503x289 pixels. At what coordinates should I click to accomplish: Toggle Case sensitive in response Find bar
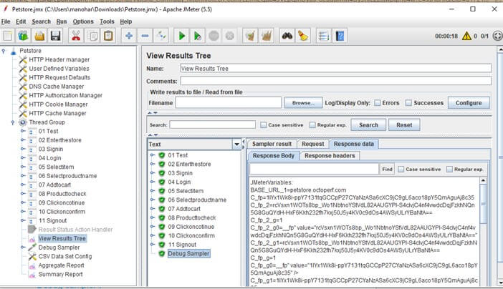tap(401, 169)
